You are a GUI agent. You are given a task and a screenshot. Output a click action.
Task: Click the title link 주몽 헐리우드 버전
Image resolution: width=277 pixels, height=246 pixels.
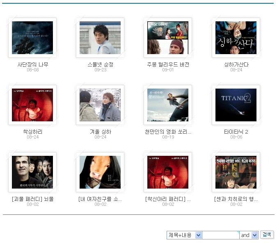(168, 64)
